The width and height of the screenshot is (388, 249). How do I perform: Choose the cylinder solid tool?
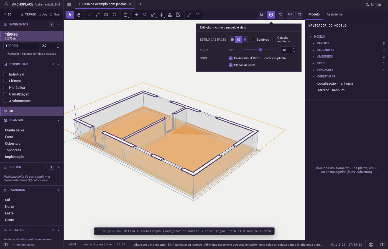click(x=126, y=15)
